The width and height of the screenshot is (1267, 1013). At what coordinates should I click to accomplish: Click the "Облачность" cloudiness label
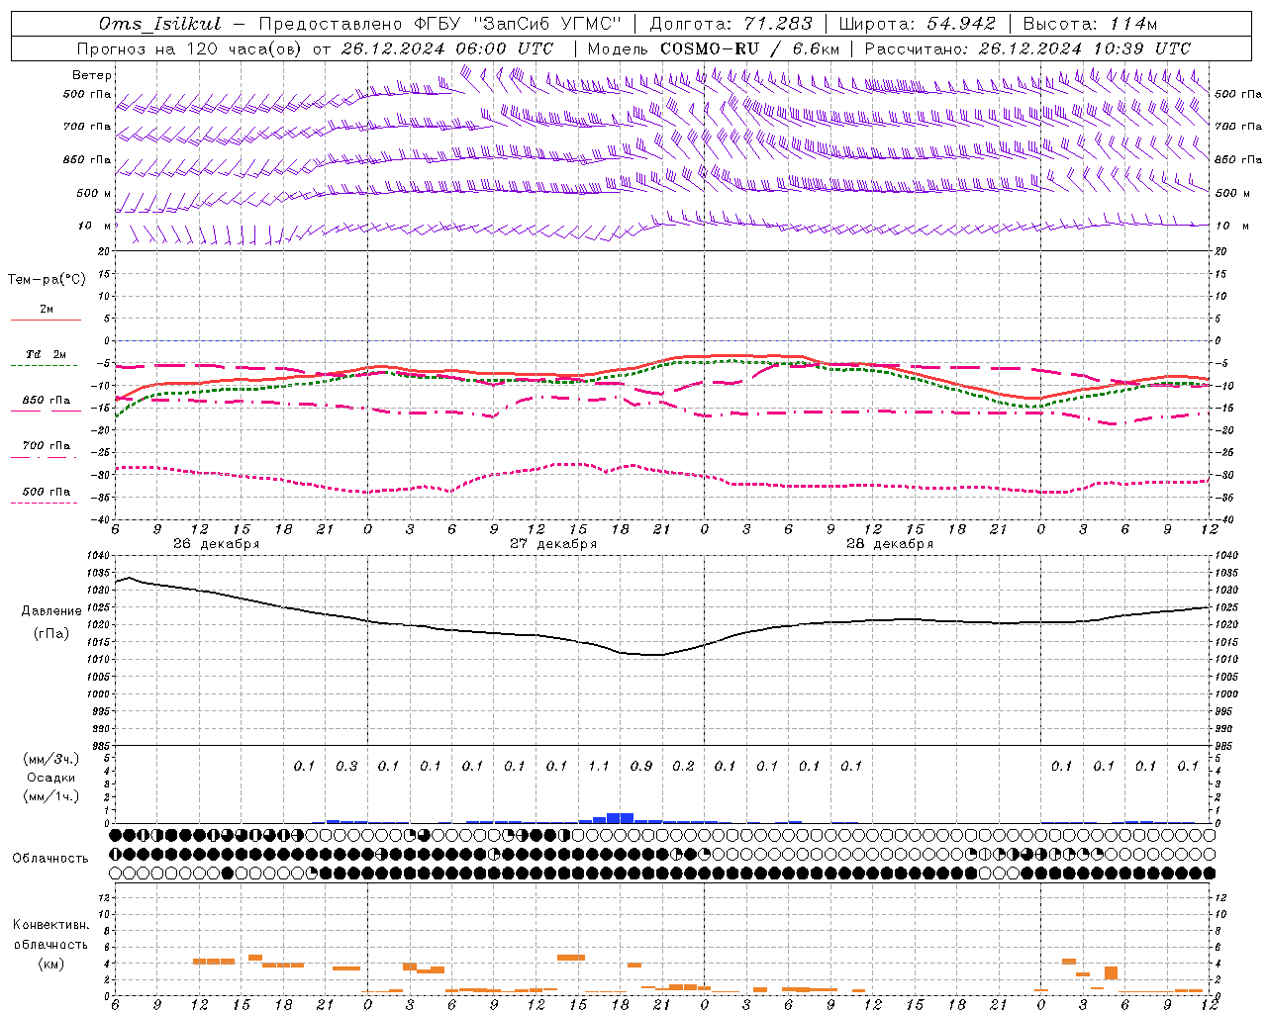click(50, 858)
